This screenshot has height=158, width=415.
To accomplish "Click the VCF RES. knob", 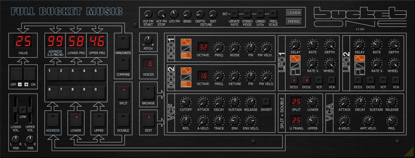I will coord(186,121).
